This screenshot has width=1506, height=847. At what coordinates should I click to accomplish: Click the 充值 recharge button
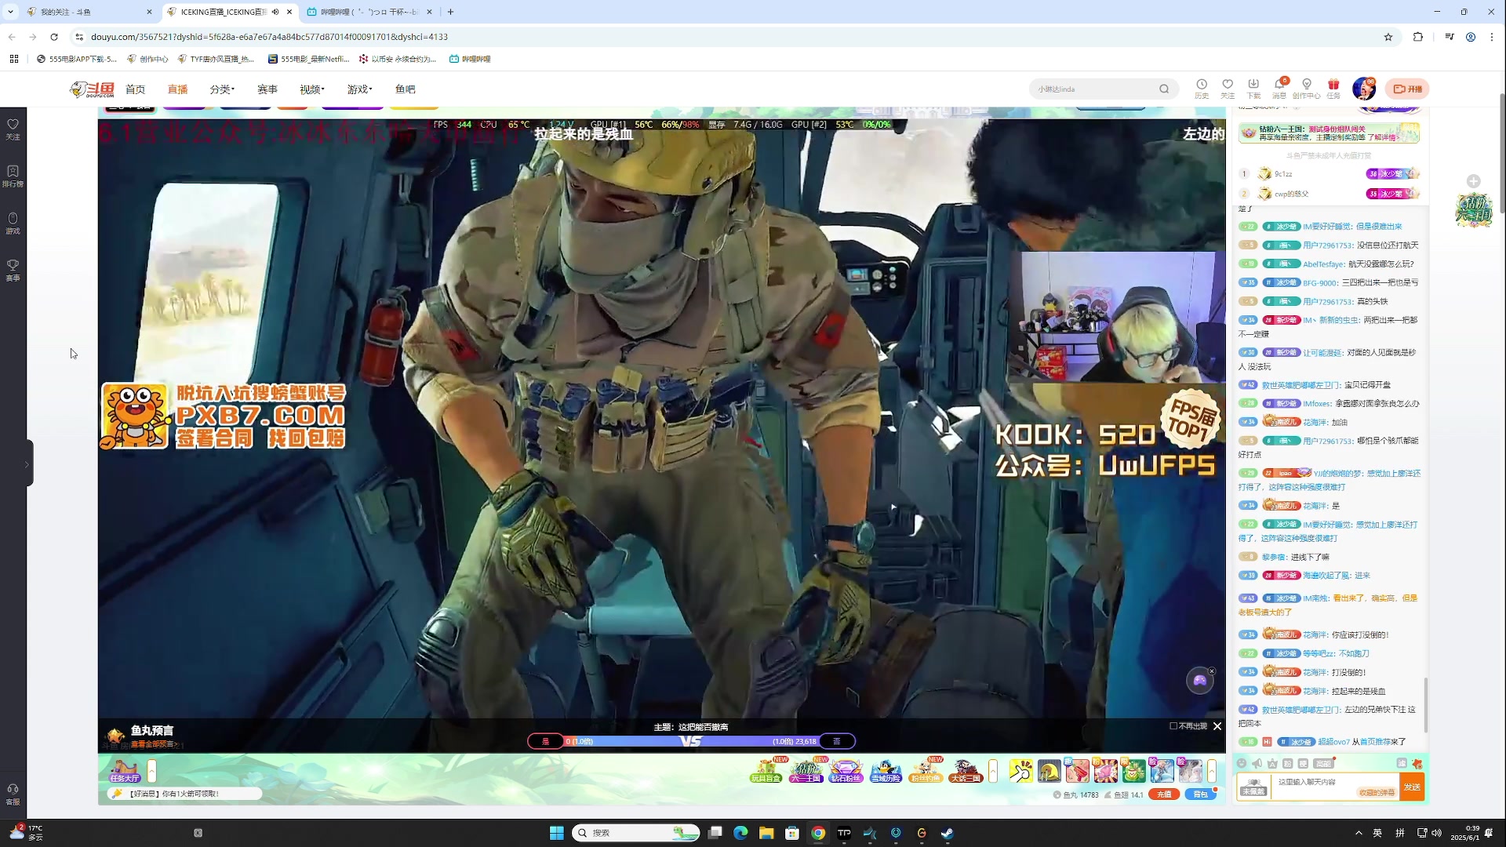[1164, 794]
